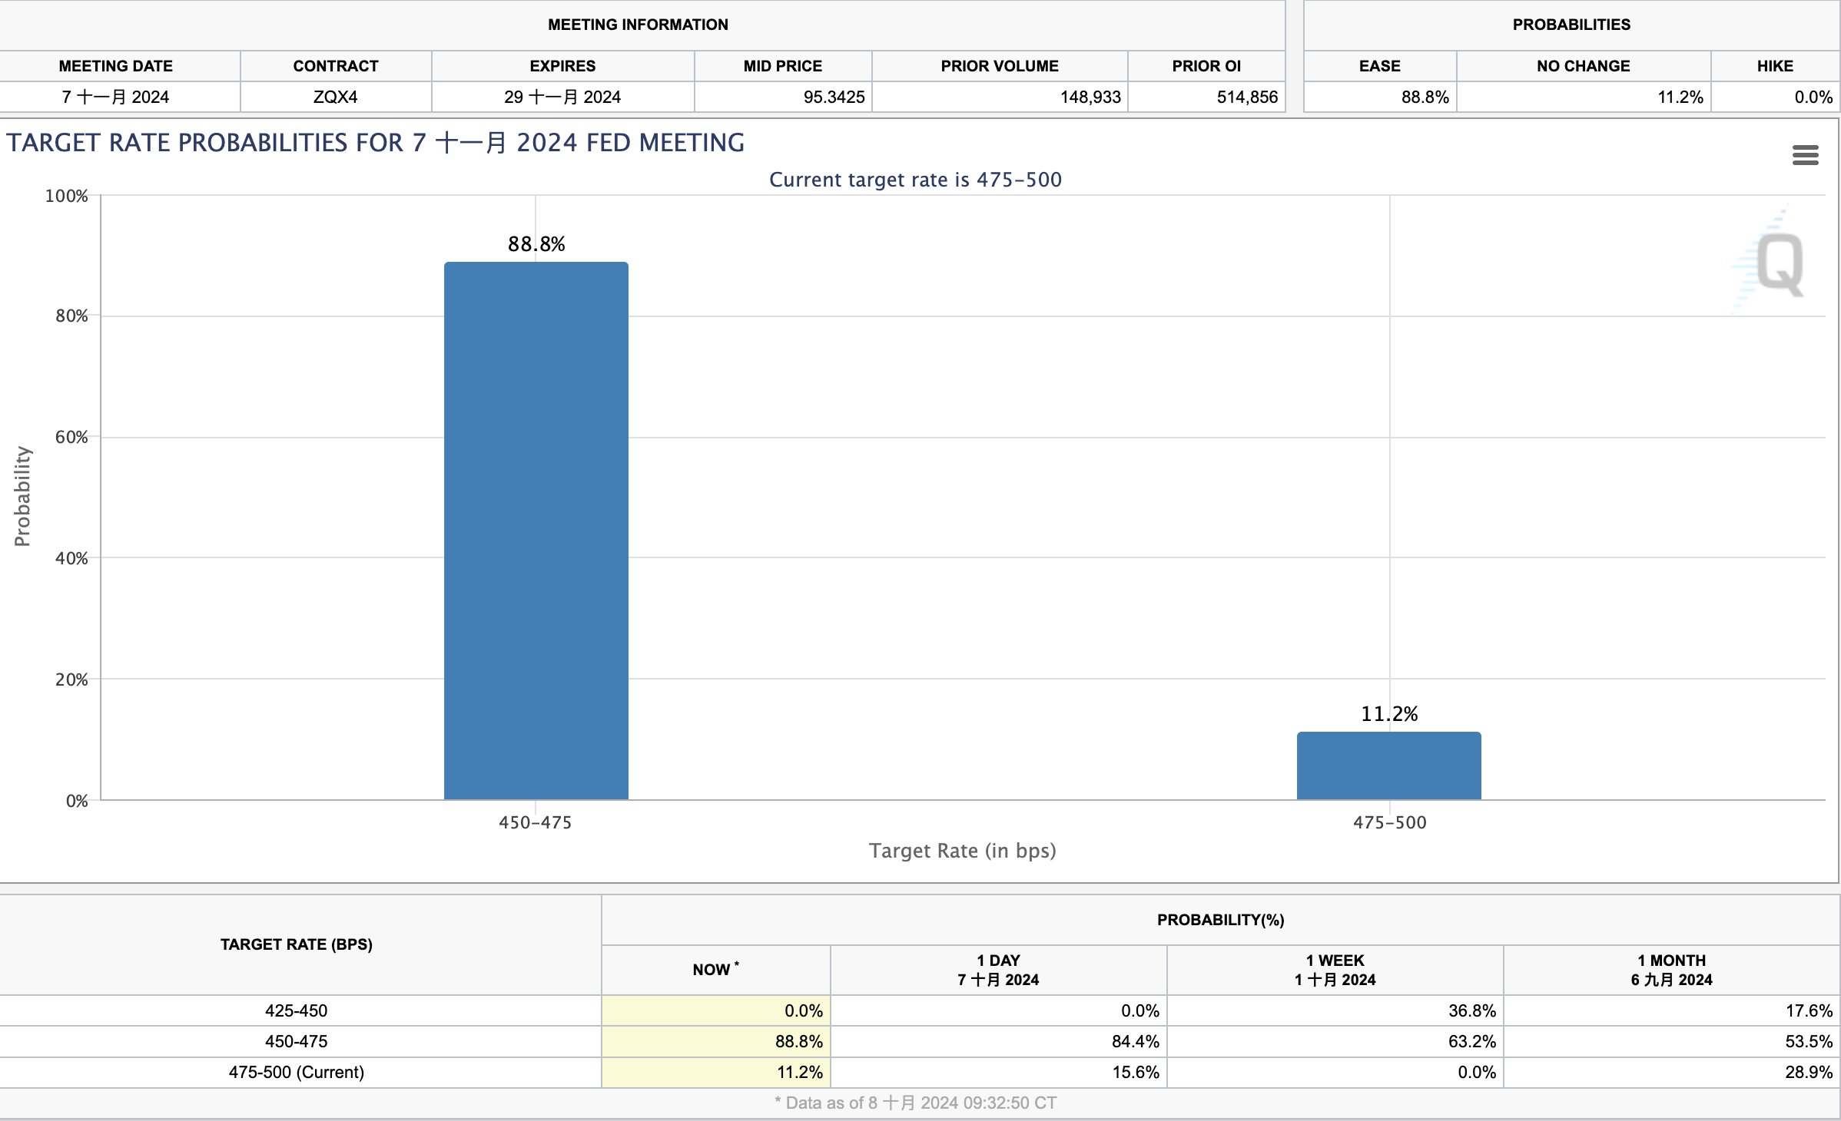This screenshot has width=1841, height=1121.
Task: Click the 475-500 (Current) row label
Action: [x=297, y=1072]
